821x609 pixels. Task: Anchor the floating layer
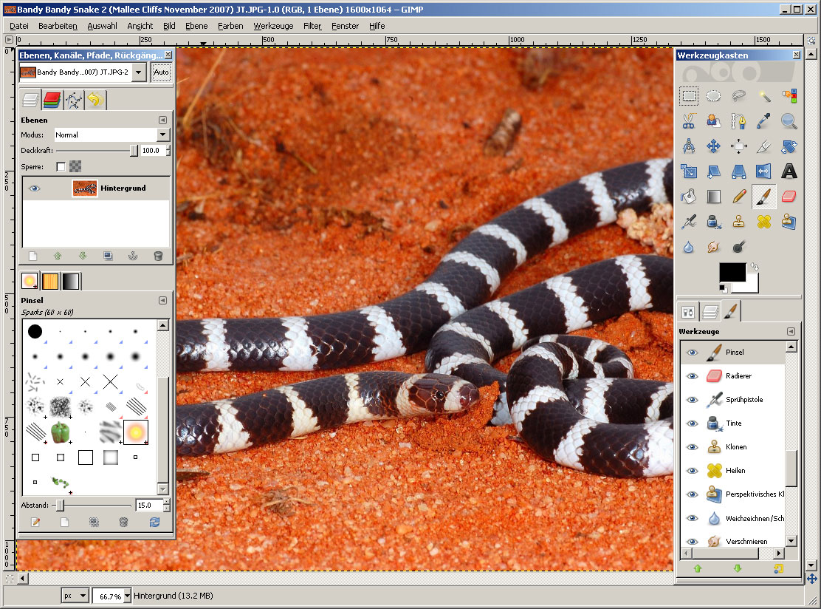click(x=133, y=256)
